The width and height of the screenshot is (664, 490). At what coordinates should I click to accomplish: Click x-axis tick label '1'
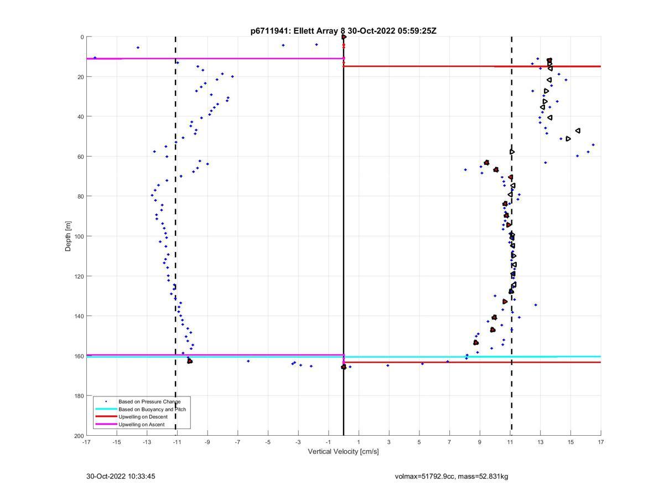pos(359,442)
